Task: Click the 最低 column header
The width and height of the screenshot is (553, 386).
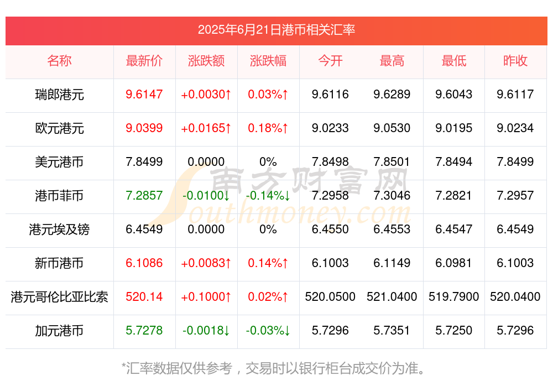Action: (454, 61)
